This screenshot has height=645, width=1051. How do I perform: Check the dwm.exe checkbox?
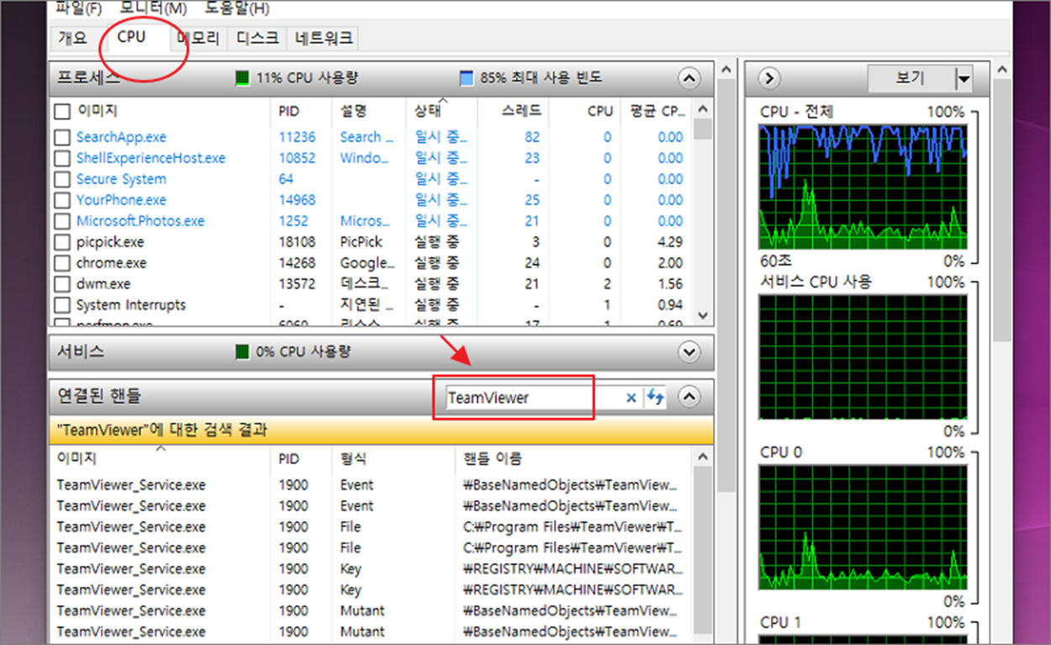click(x=62, y=284)
